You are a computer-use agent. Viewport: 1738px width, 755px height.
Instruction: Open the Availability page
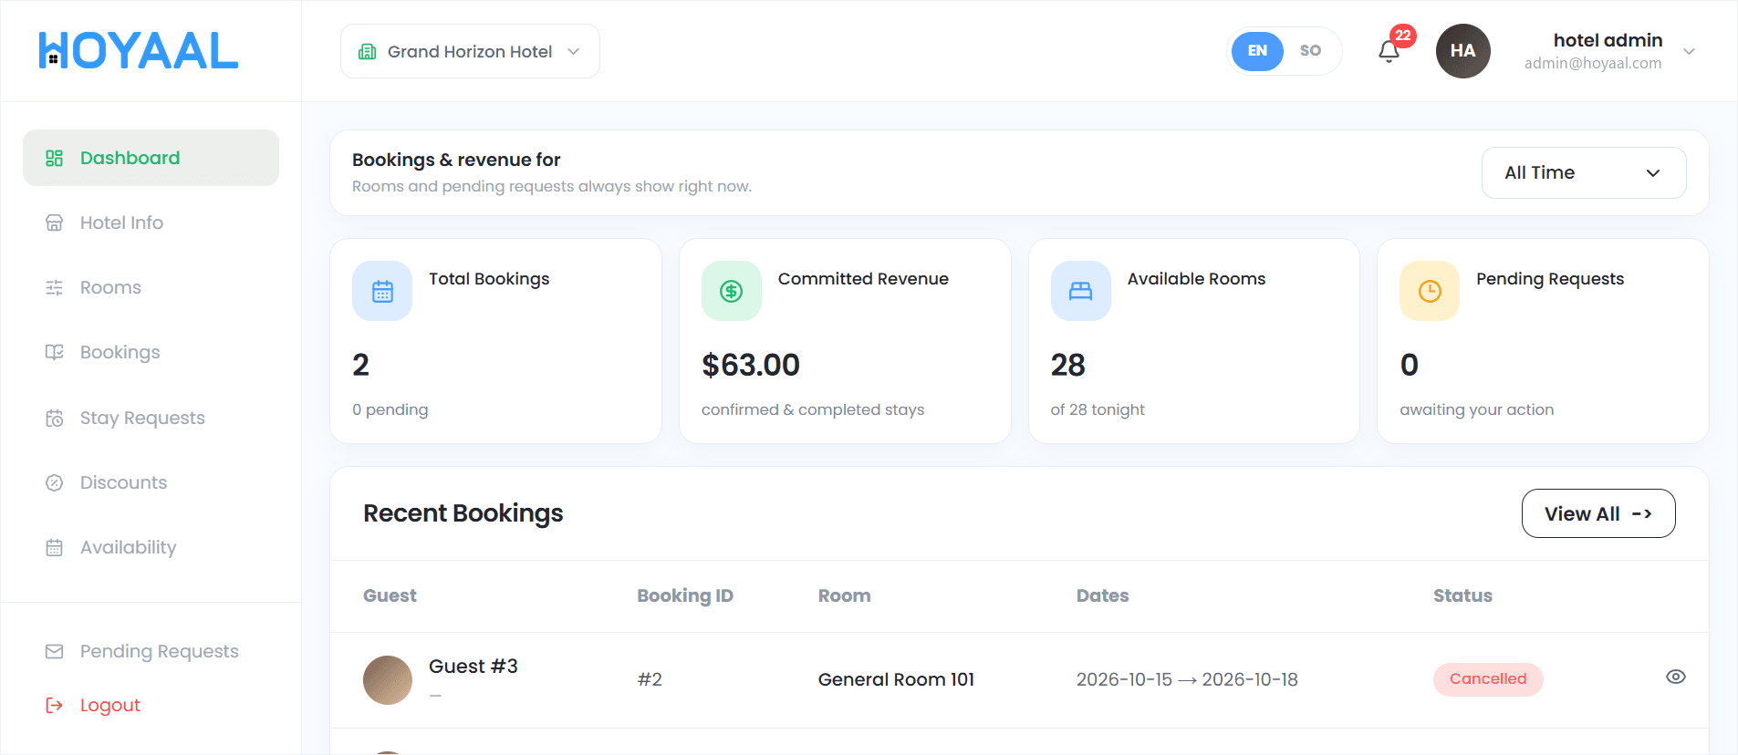[x=151, y=547]
